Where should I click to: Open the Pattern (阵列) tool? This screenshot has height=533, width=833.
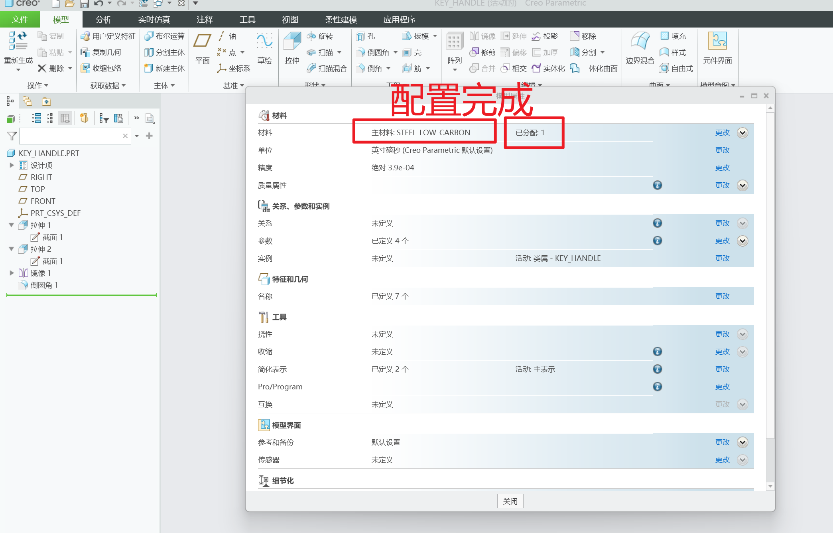point(454,42)
